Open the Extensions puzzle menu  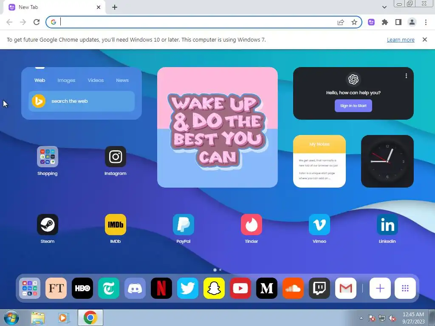click(385, 22)
